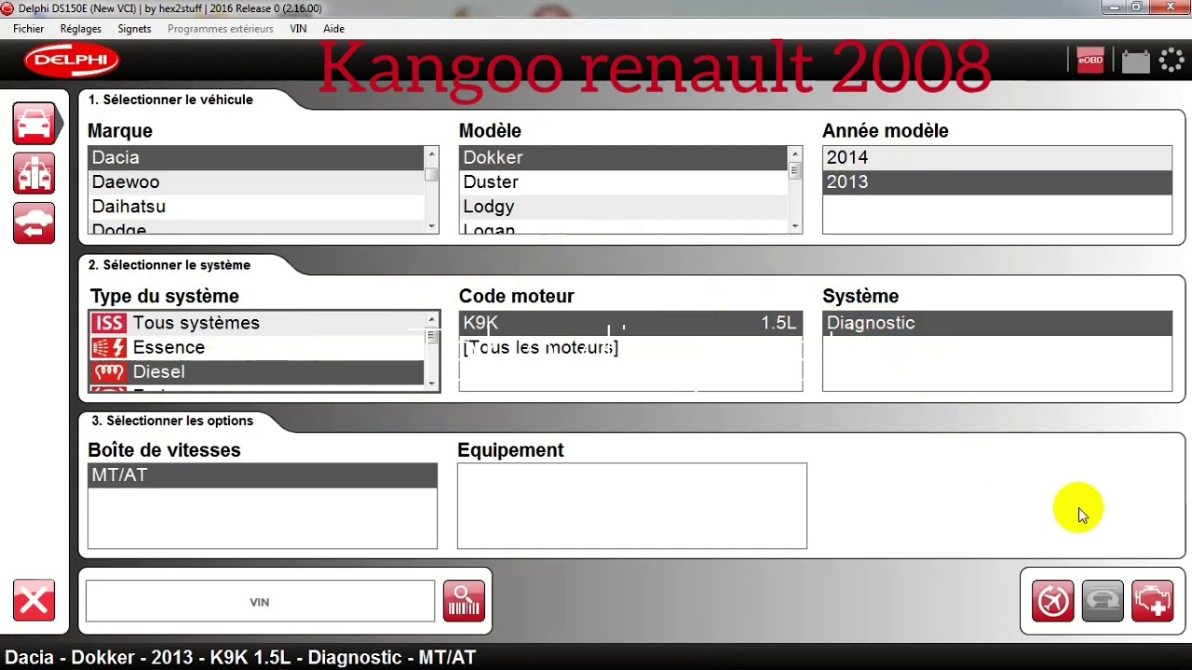Click the up arrow of the Modèle list scrollbar

(x=794, y=154)
